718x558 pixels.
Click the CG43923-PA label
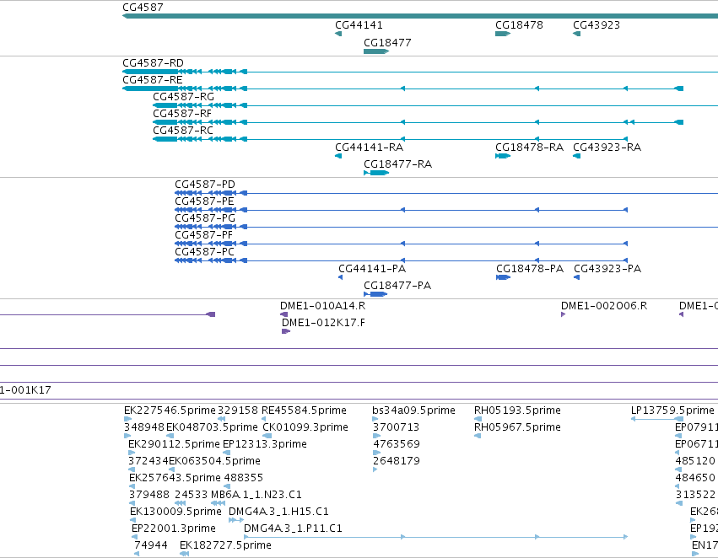point(607,269)
